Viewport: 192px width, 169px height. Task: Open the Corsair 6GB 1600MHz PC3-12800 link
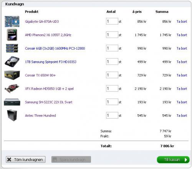55,49
